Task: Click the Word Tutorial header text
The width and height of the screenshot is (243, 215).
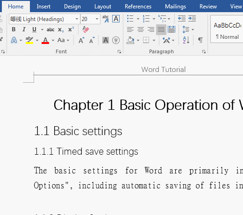Action: [x=164, y=70]
